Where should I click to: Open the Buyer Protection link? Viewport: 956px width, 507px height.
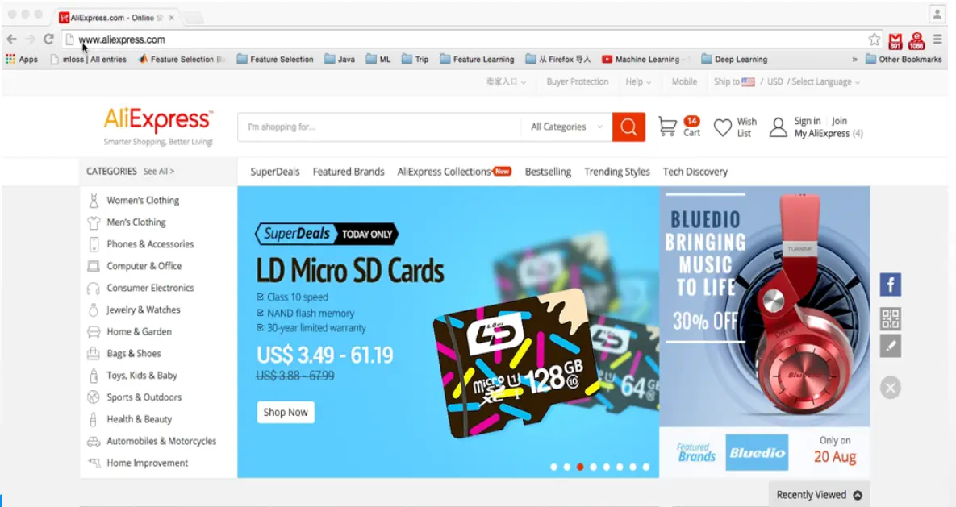coord(578,81)
